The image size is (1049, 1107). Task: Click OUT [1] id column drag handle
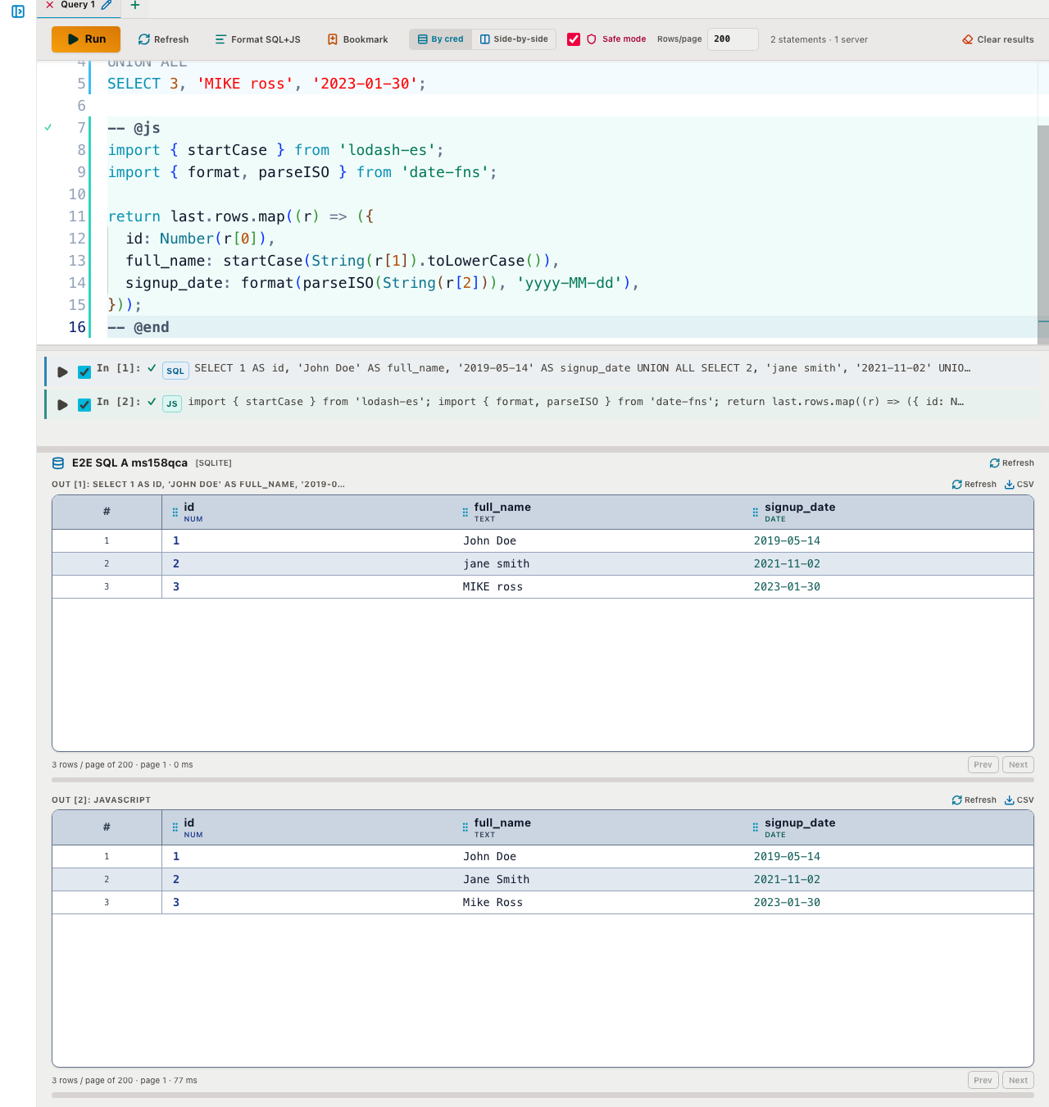click(x=175, y=512)
